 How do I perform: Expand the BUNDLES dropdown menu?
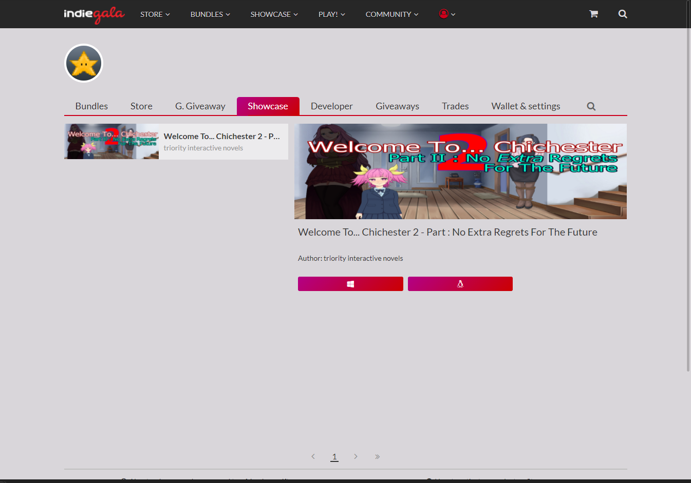[x=210, y=14]
